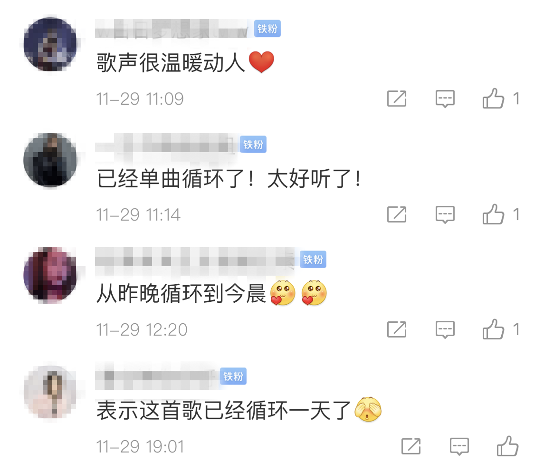
Task: Share the comment posted at 11-29 11:14
Action: pos(397,214)
